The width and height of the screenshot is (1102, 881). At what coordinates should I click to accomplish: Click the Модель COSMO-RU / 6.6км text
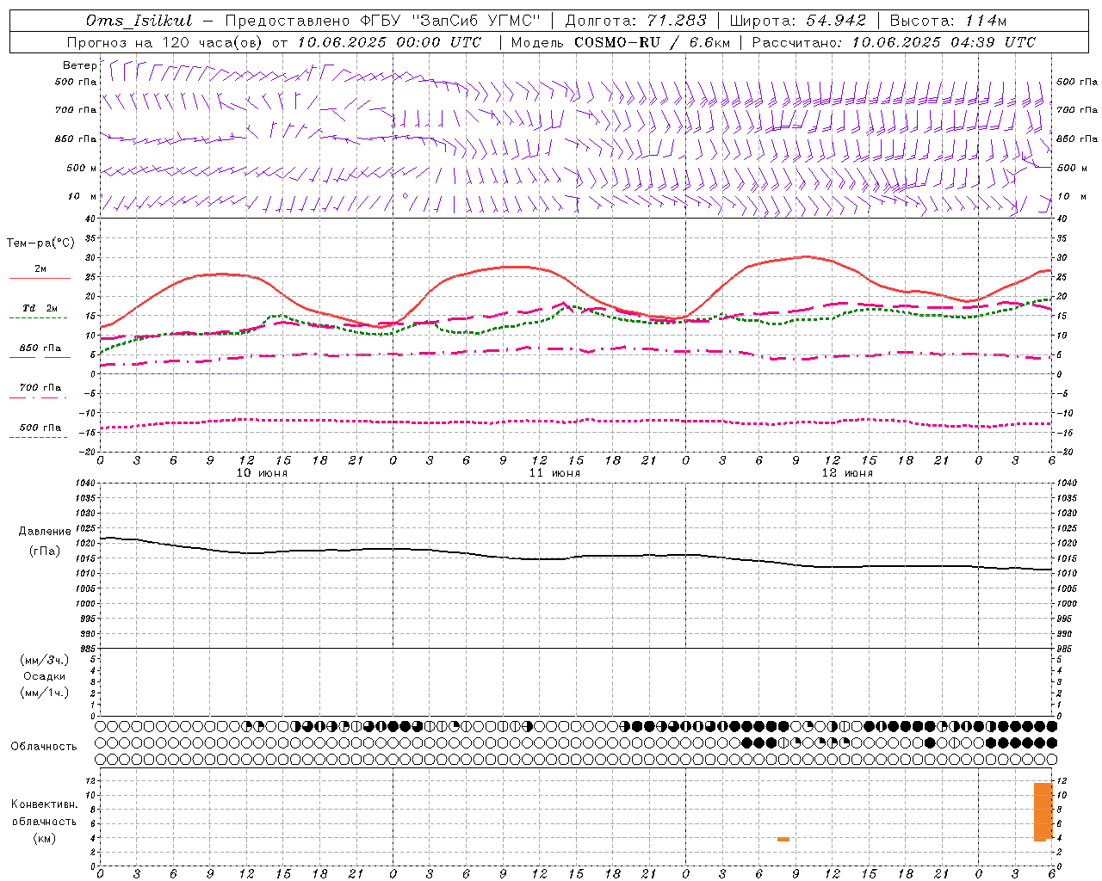620,42
